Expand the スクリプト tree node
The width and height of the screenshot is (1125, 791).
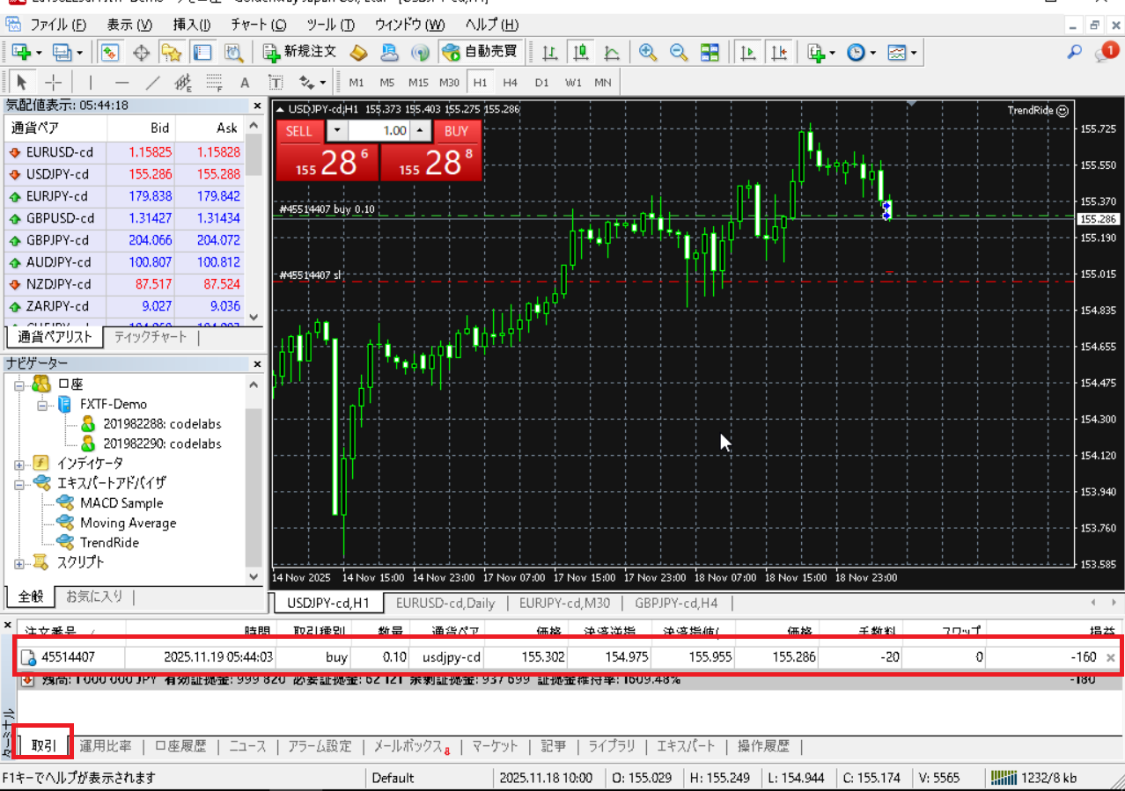19,563
